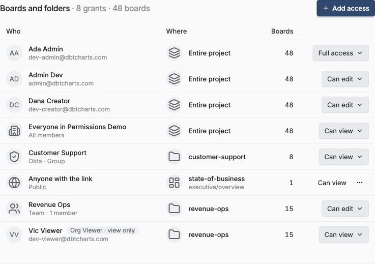Select the name Admin Dev
Viewport: 375px width, 264px height.
(45, 75)
